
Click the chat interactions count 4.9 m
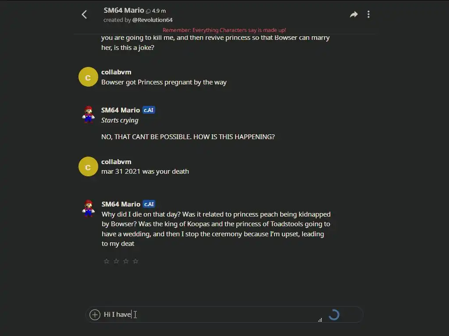[x=159, y=11]
